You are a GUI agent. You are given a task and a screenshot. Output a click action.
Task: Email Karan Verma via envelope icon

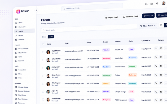tap(161, 75)
